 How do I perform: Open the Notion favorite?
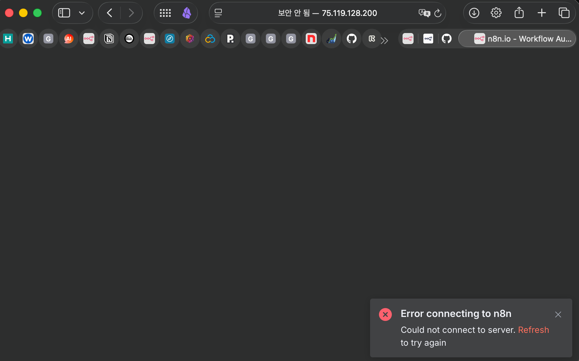click(109, 39)
